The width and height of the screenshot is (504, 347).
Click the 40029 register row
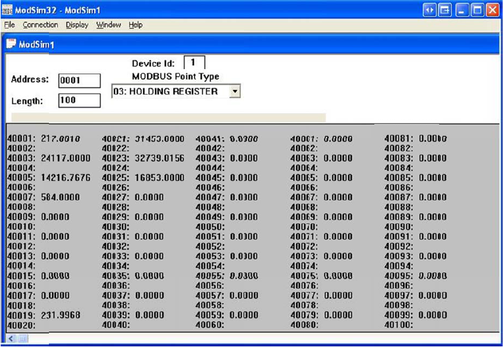133,217
